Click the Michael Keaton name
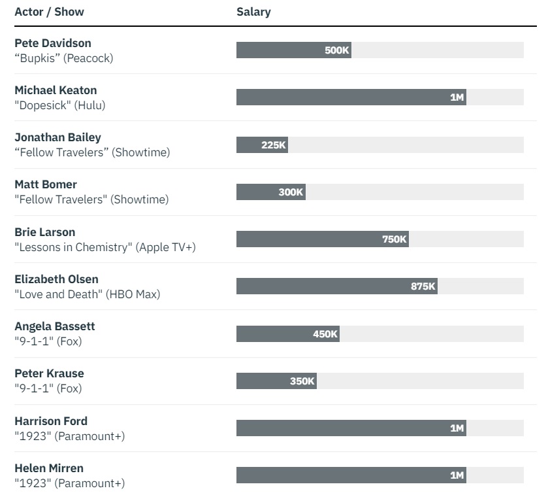548x497 pixels. 56,90
